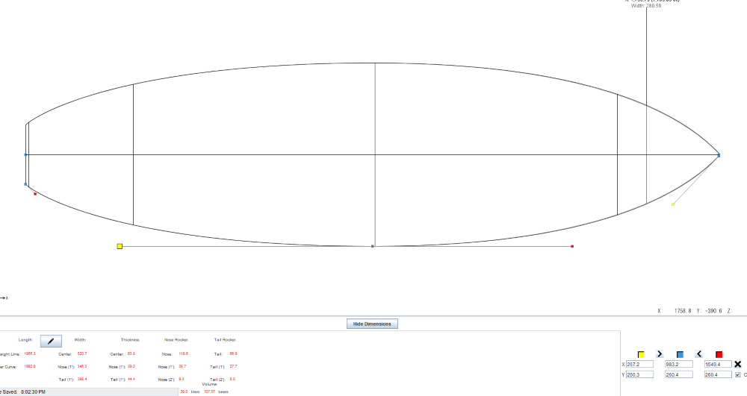Click the pencil edit icon beside Length
Image resolution: width=747 pixels, height=396 pixels.
pos(51,341)
